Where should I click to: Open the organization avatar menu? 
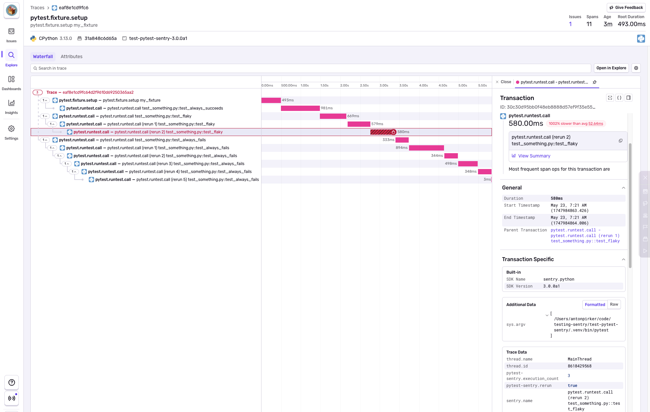tap(12, 10)
